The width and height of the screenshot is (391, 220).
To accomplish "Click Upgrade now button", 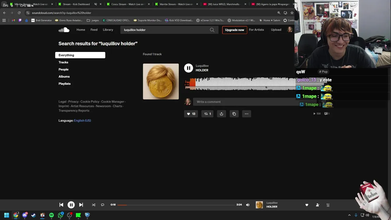I will (x=235, y=30).
